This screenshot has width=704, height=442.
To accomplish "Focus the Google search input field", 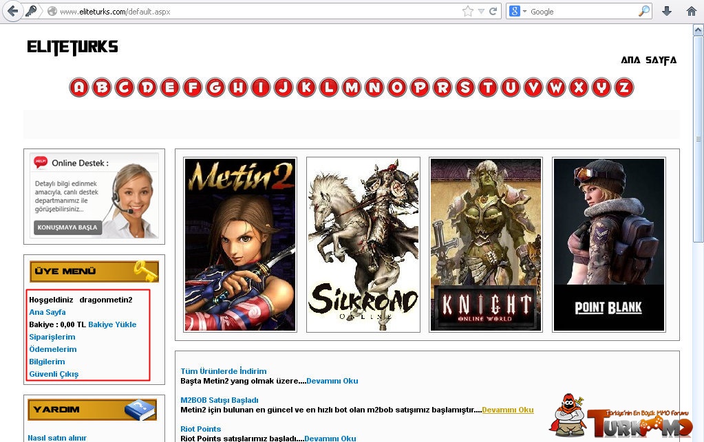I will pos(583,12).
